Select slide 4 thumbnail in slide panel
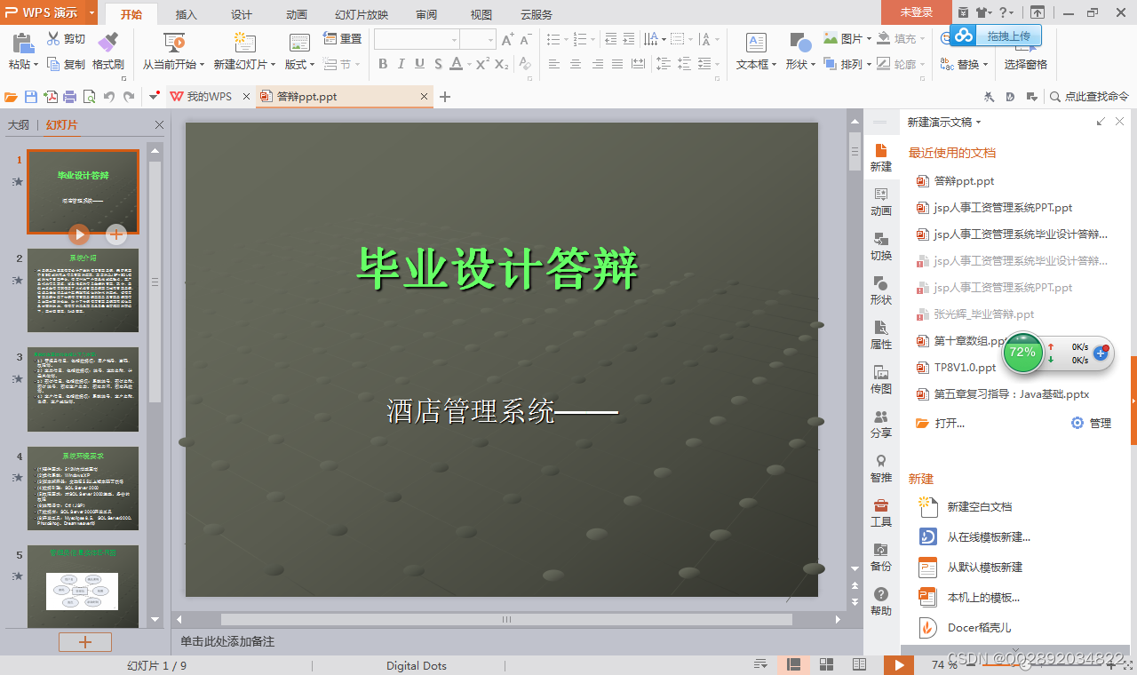 [x=83, y=488]
